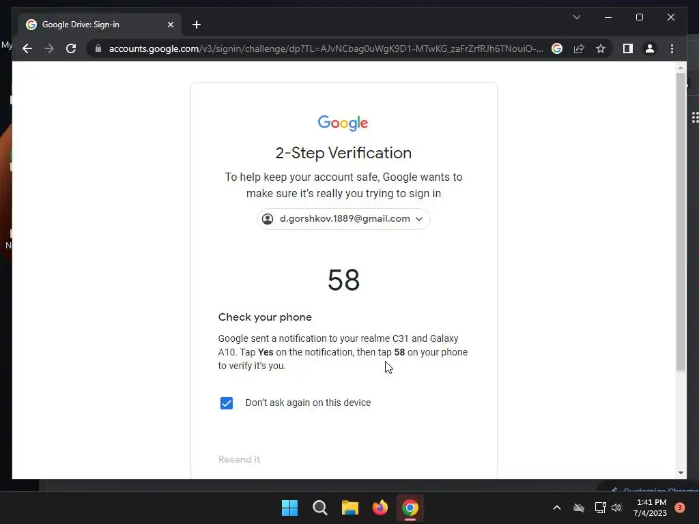Viewport: 699px width, 524px height.
Task: Click the 2-Step Verification heading
Action: (343, 153)
